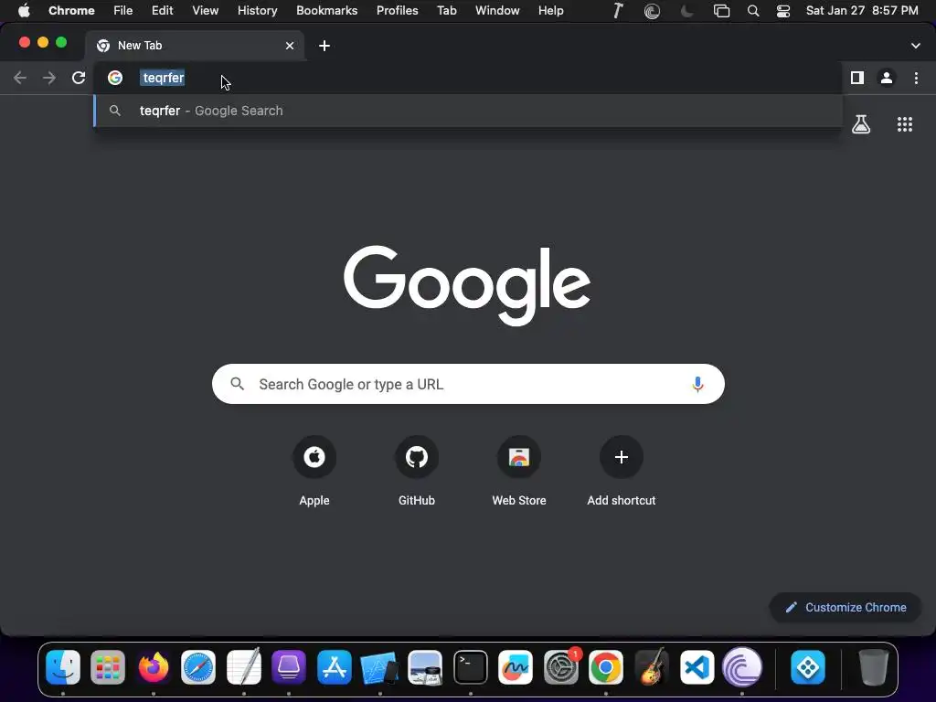Open the Help menu

pos(550,11)
